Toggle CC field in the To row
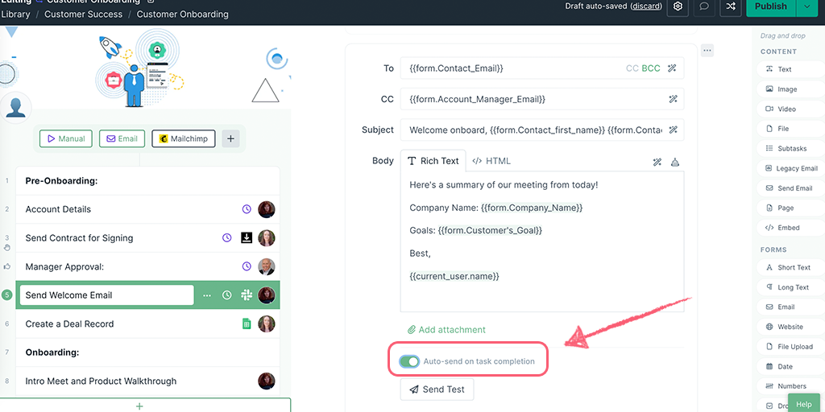825x412 pixels. (x=632, y=68)
